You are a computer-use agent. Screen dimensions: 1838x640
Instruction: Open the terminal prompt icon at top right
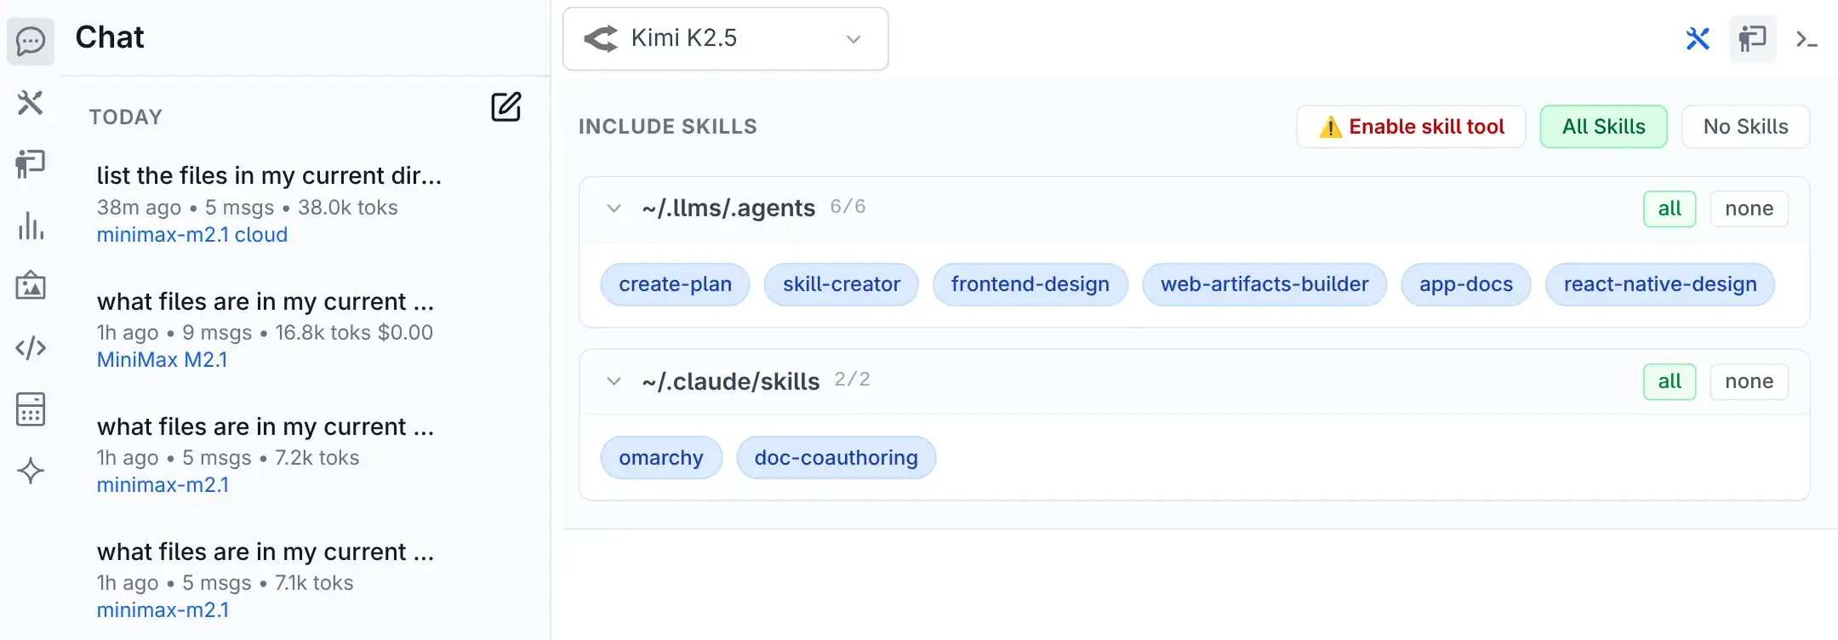pyautogui.click(x=1807, y=39)
